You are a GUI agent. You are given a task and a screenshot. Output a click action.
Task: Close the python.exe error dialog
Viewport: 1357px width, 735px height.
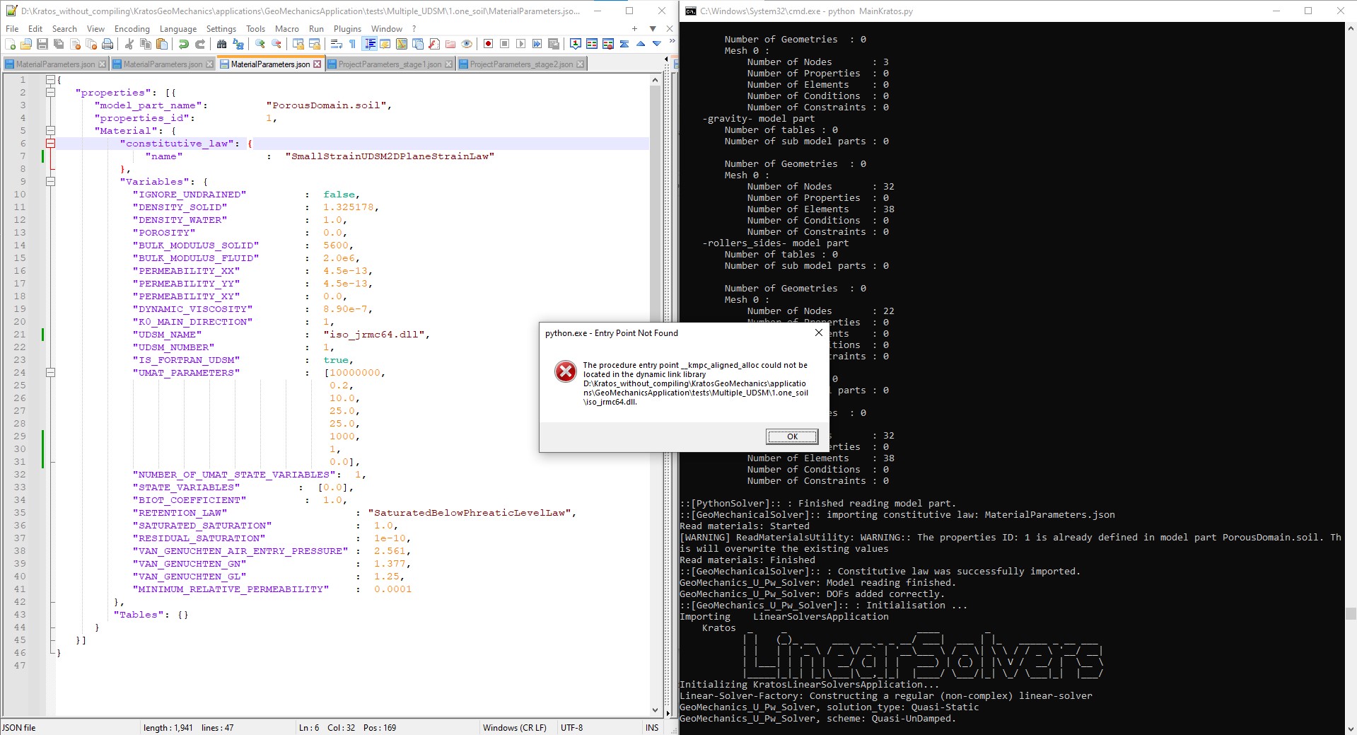818,332
